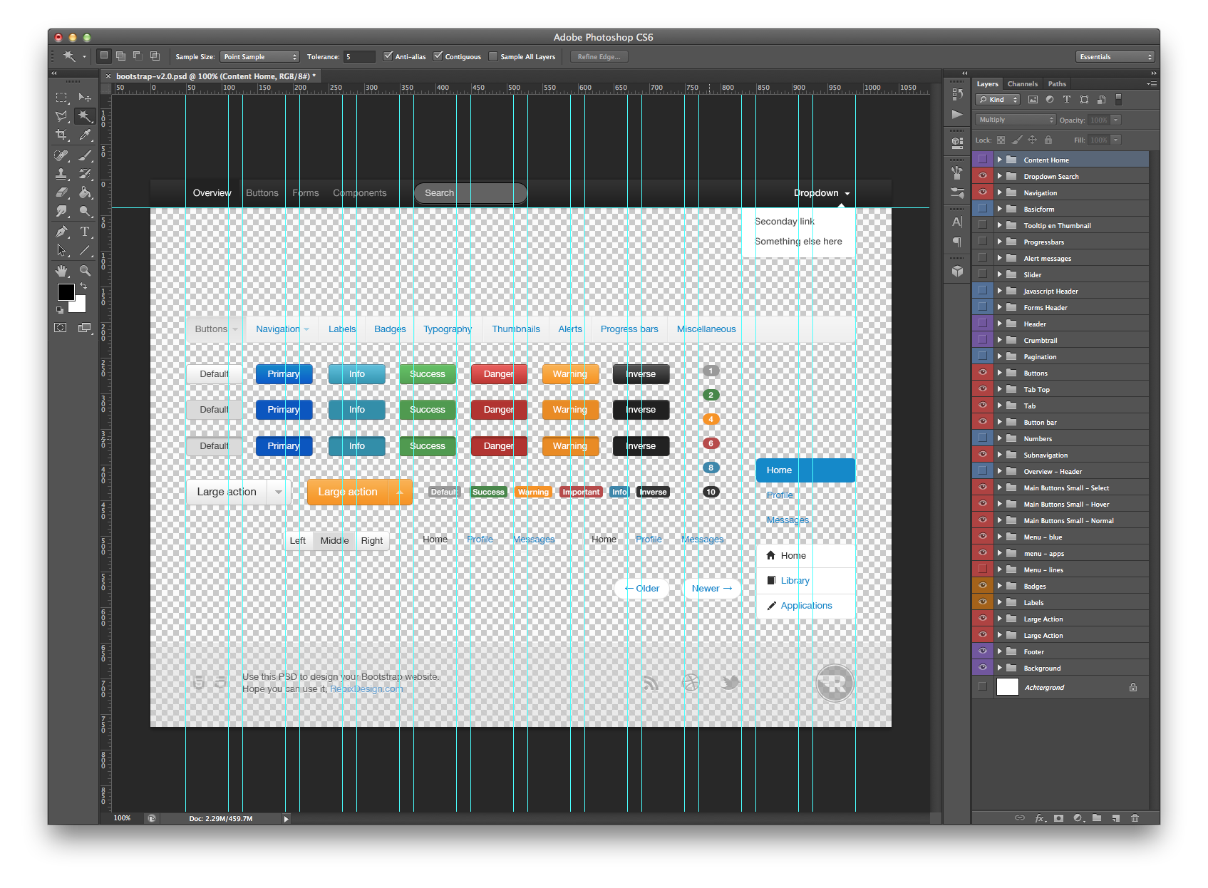The width and height of the screenshot is (1208, 888).
Task: Switch to the Channels tab
Action: (x=1023, y=83)
